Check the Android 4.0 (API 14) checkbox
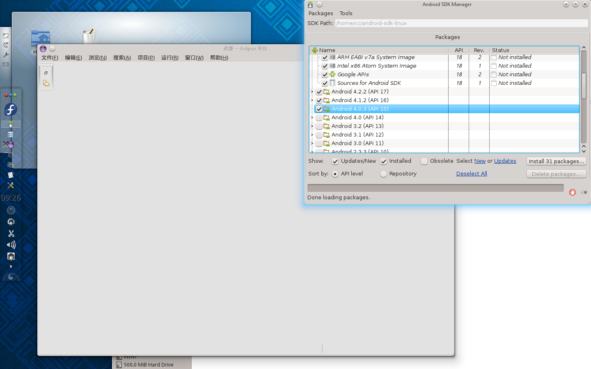Viewport: 591px width, 369px height. point(319,118)
